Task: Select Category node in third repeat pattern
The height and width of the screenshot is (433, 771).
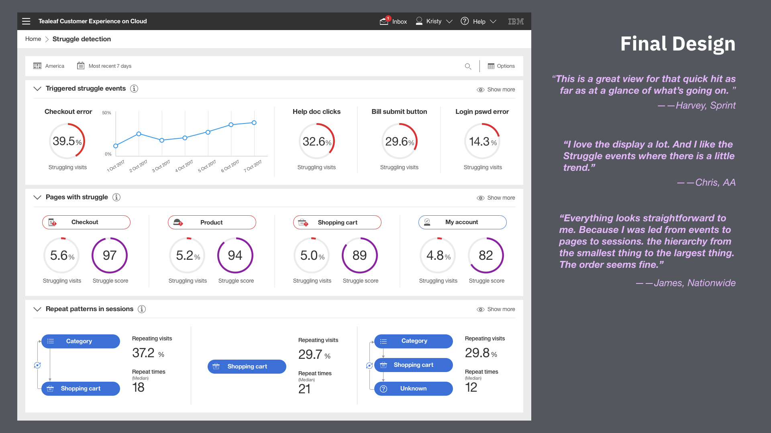Action: pos(414,341)
